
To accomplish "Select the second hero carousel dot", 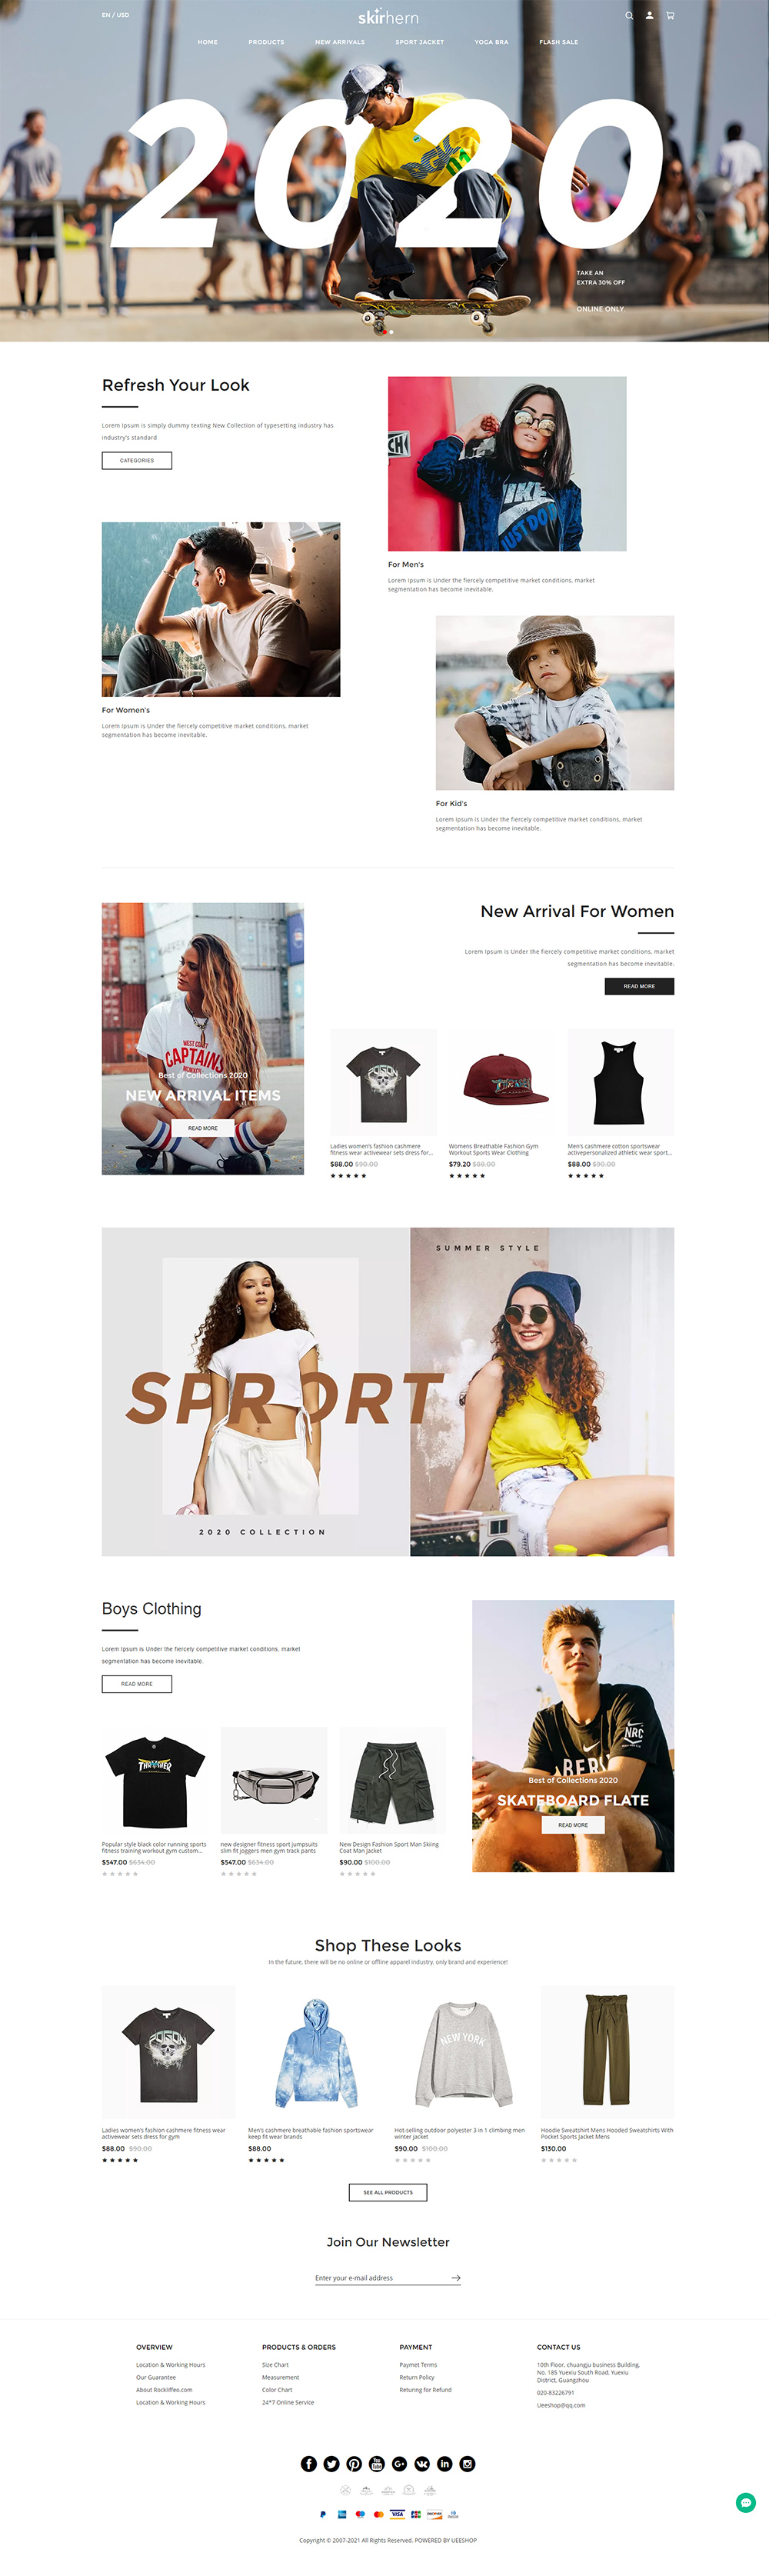I will pos(391,332).
